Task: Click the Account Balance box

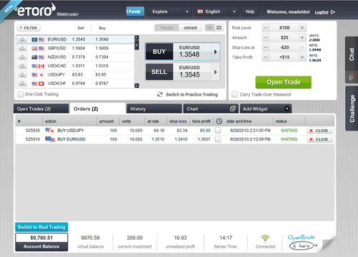Action: tap(41, 242)
